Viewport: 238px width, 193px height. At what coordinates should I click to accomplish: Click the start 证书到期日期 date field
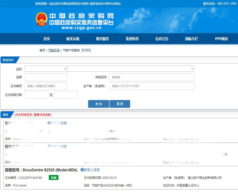point(36,95)
